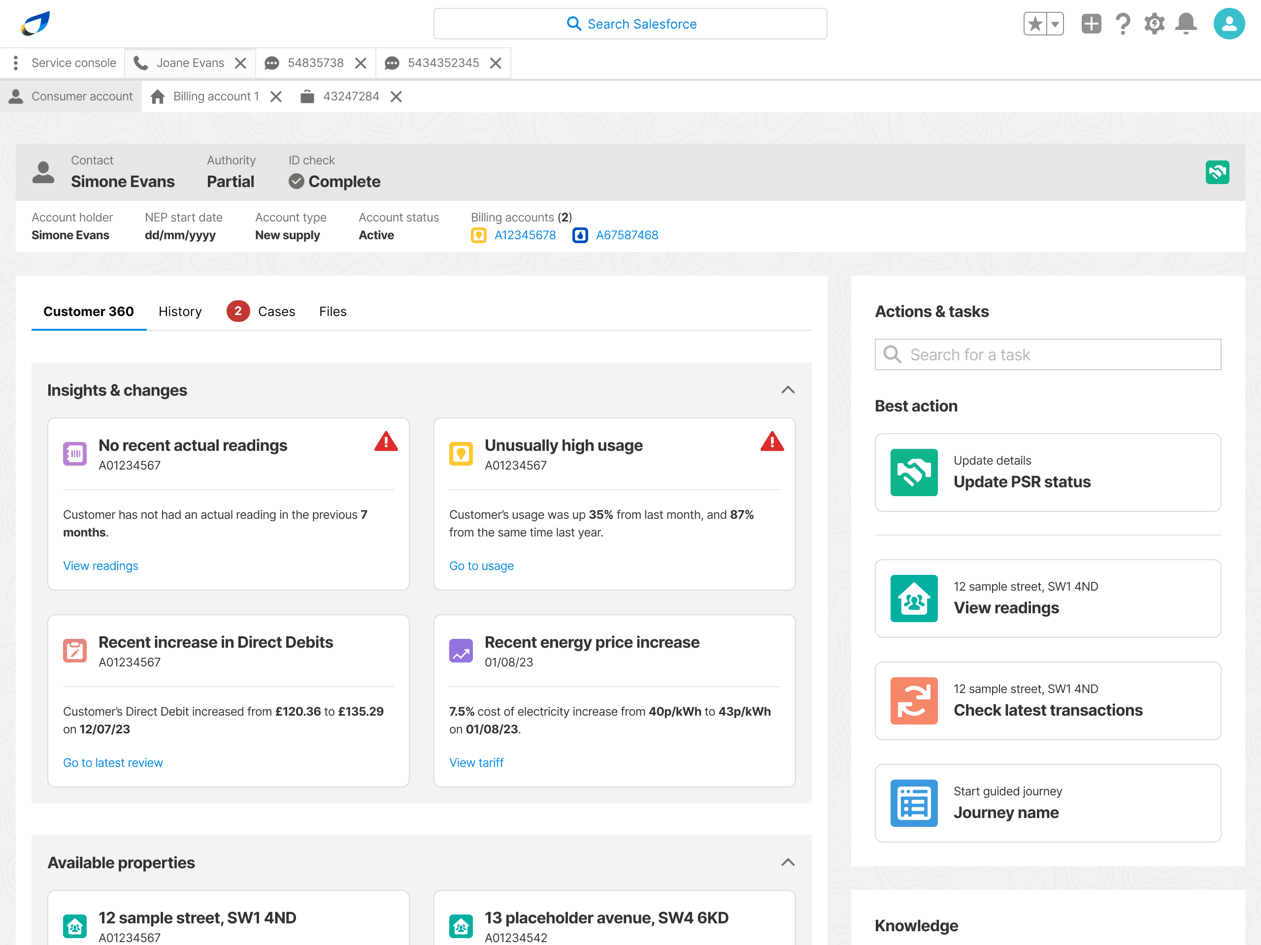1261x945 pixels.
Task: Click the notifications bell icon
Action: [x=1186, y=24]
